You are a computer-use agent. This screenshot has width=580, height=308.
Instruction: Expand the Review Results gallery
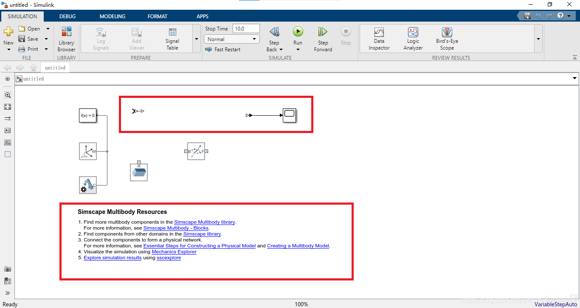[538, 39]
